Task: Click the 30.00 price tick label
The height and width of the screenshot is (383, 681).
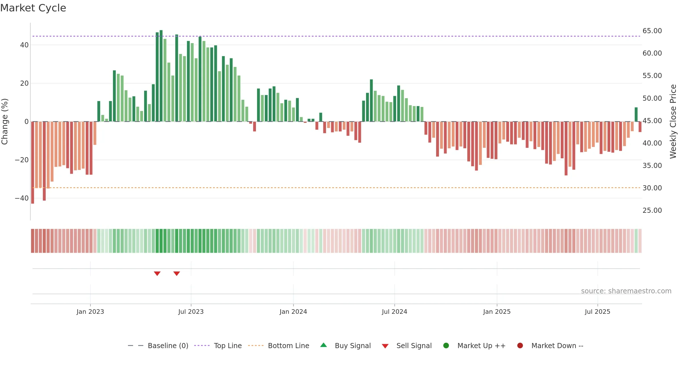Action: click(652, 188)
